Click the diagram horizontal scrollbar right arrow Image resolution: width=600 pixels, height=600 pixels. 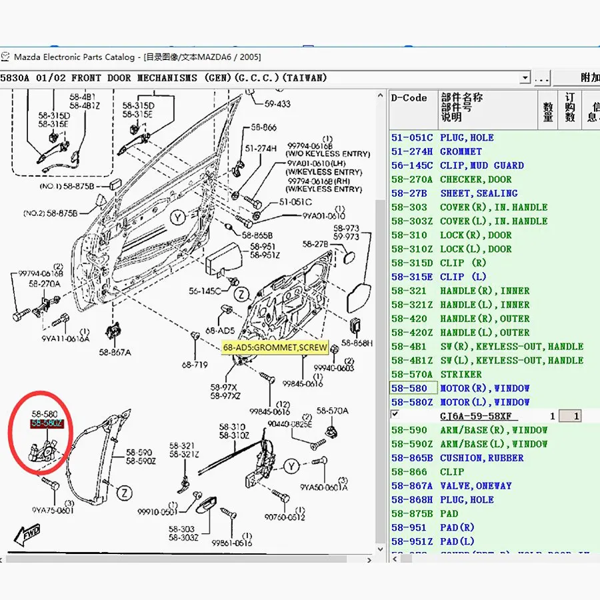[369, 560]
